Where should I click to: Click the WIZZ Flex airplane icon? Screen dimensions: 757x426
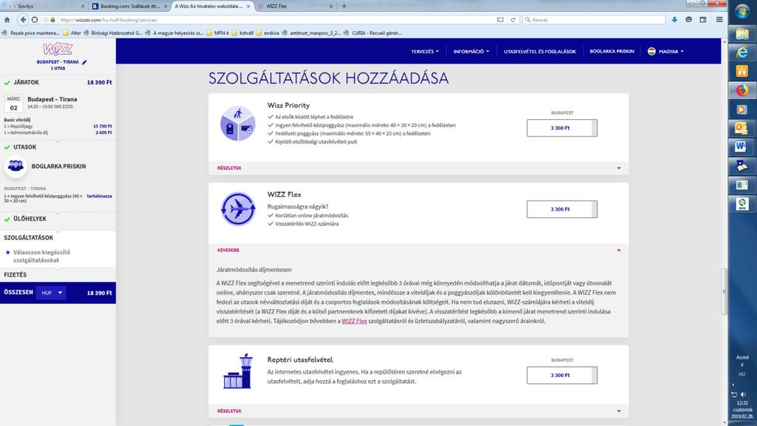pos(237,209)
